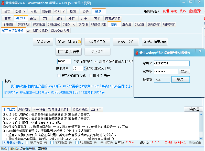
Task: Click the app logo icon in title bar
Action: 3,3
